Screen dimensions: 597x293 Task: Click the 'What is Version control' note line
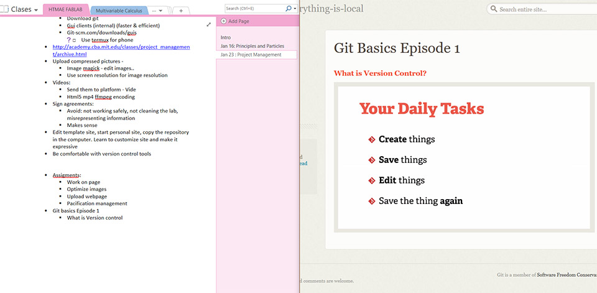(x=95, y=218)
